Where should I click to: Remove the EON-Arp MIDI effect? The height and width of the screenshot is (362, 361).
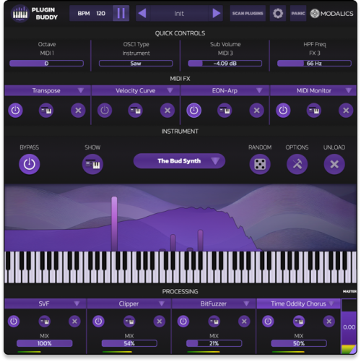click(x=256, y=111)
